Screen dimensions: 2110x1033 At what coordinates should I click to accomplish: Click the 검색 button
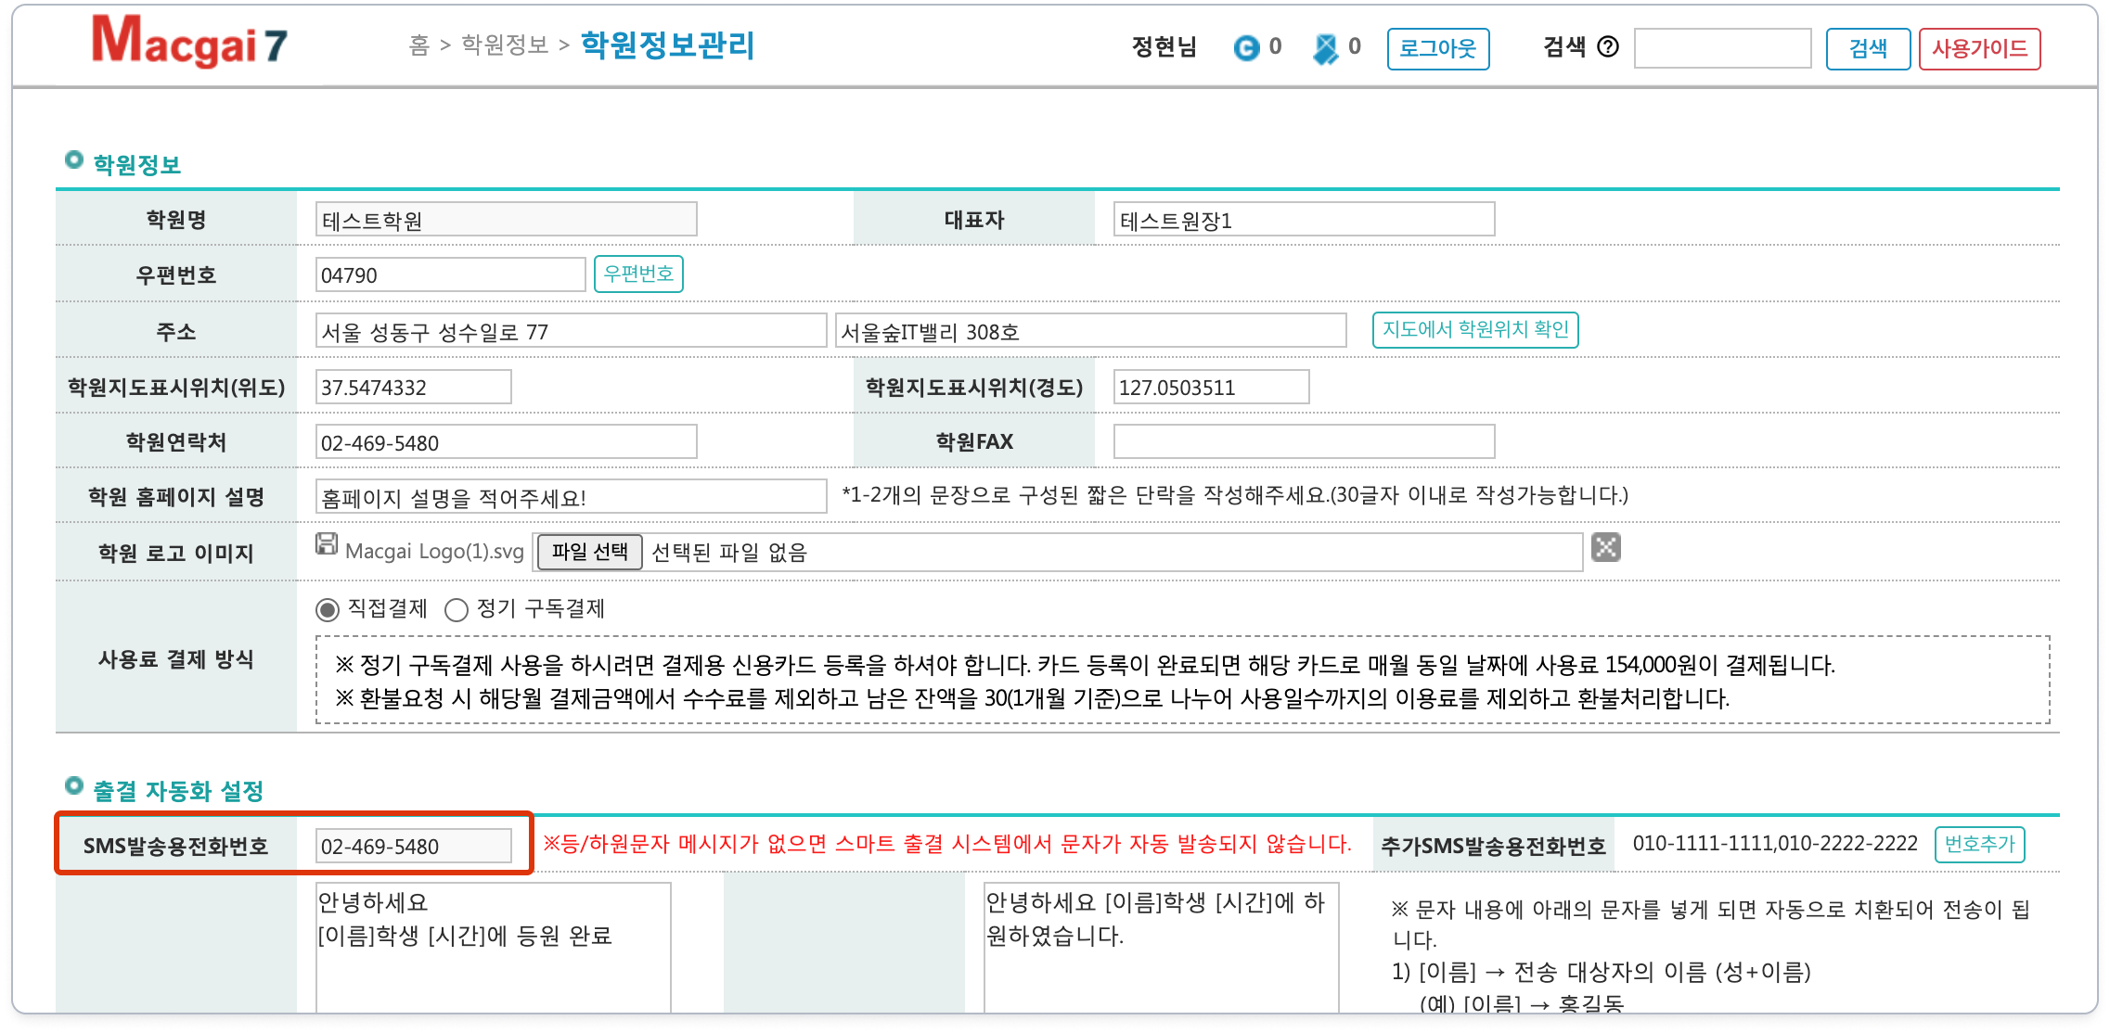tap(1868, 49)
